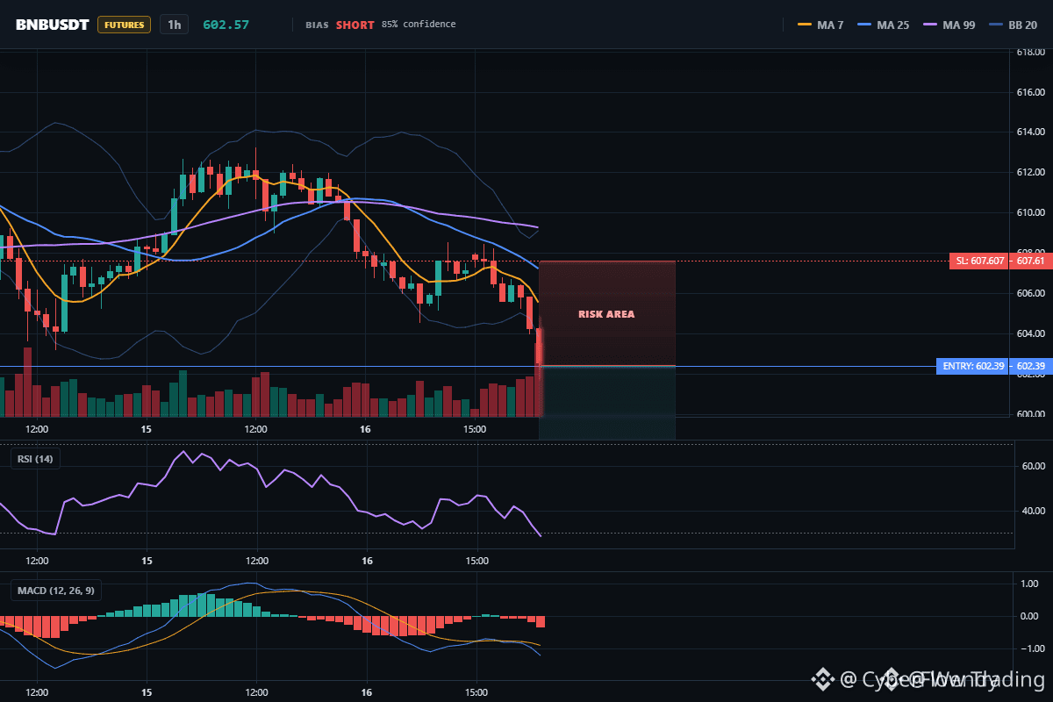
Task: Click the MACD (12, 26, 9) indicator label
Action: [55, 591]
